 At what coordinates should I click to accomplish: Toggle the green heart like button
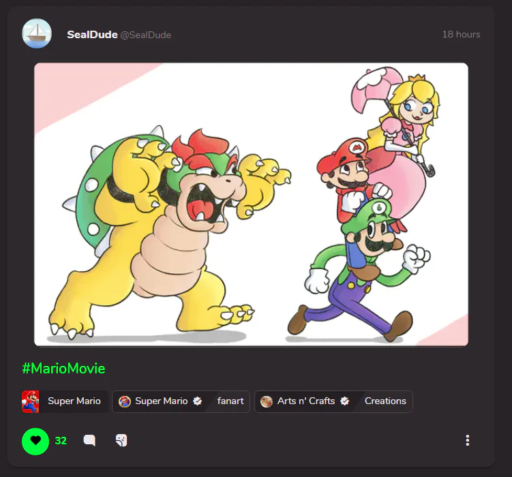35,441
